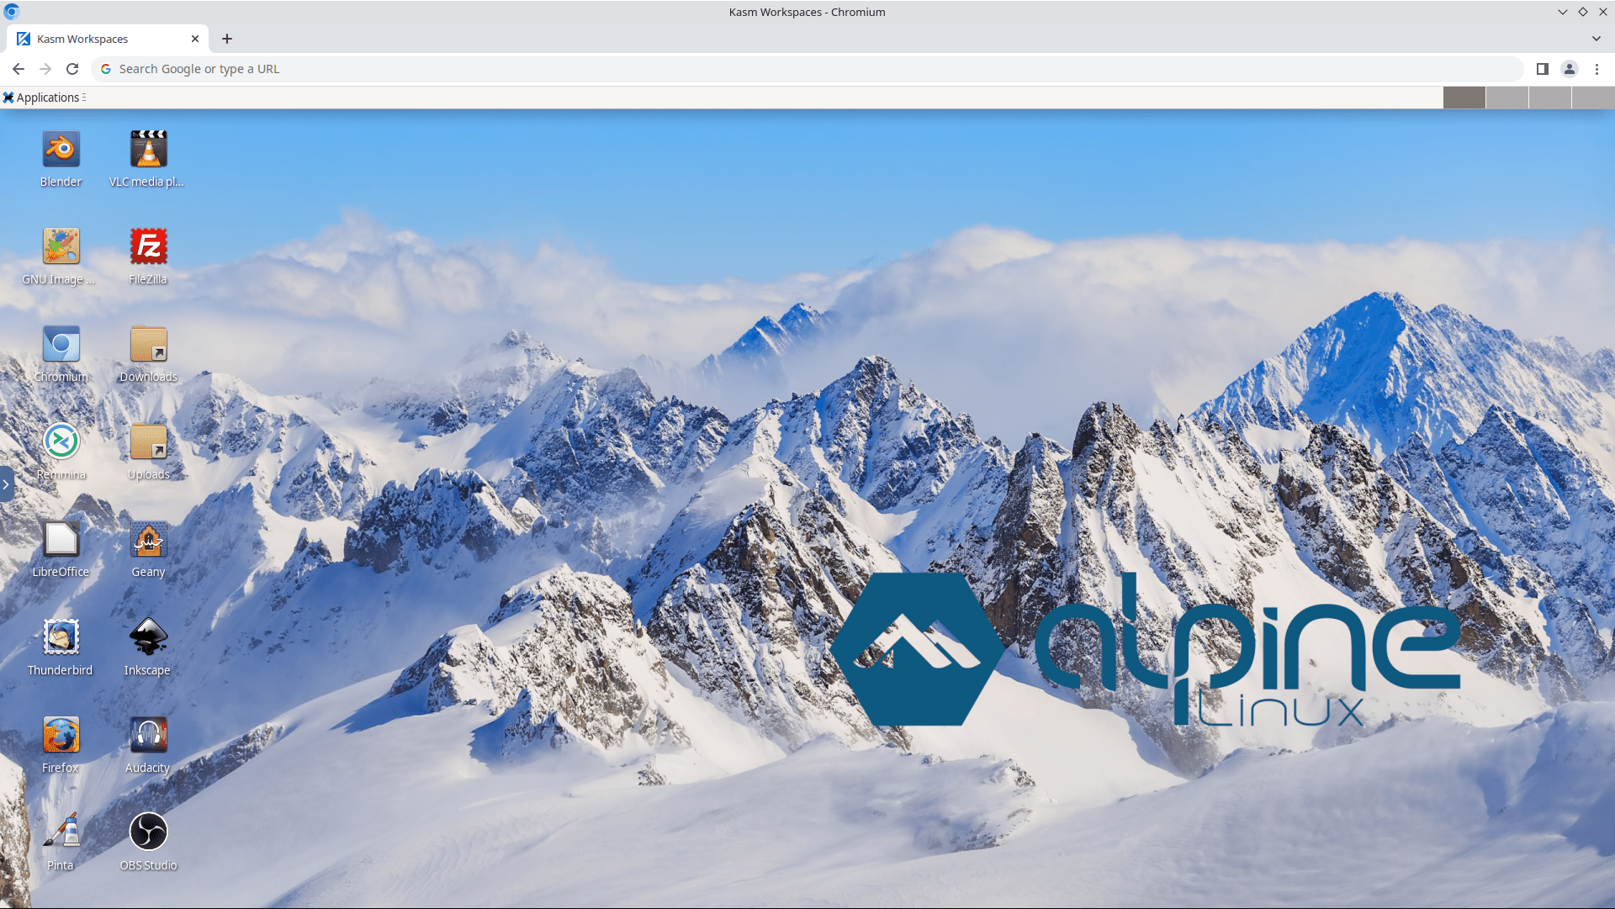
Task: Open a new browser tab
Action: (x=227, y=39)
